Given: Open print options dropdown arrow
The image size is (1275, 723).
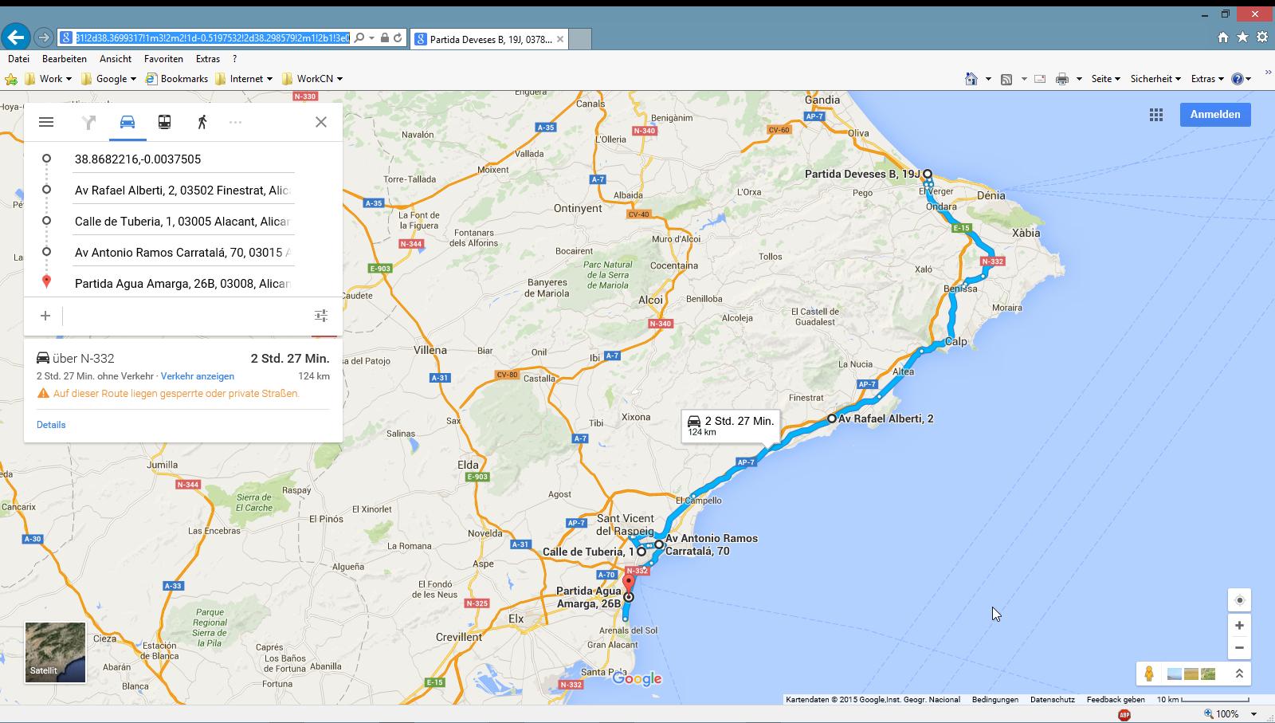Looking at the screenshot, I should 1079,79.
